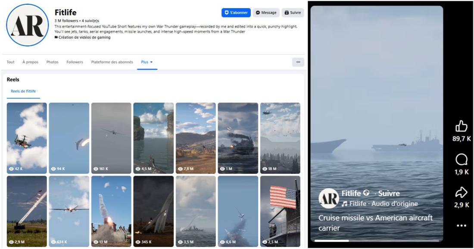The image size is (474, 249).
Task: Open three-dot options on the reel video
Action: pos(462,225)
